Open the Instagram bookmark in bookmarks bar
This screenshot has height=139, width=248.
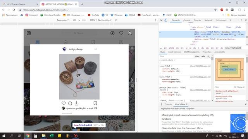(32, 15)
